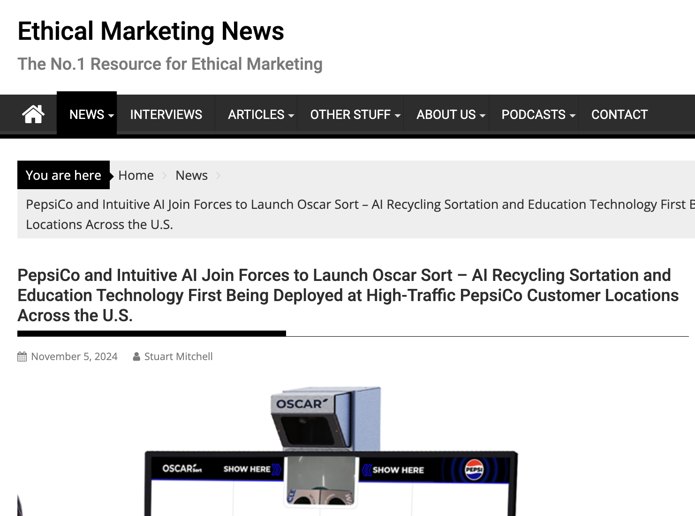Click the Home icon in navigation bar

pos(33,114)
